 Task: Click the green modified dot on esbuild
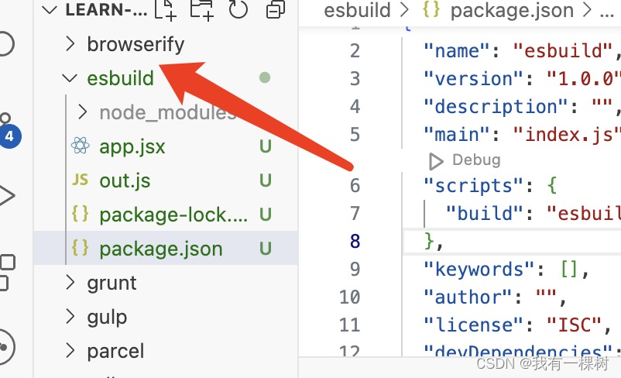pyautogui.click(x=265, y=77)
